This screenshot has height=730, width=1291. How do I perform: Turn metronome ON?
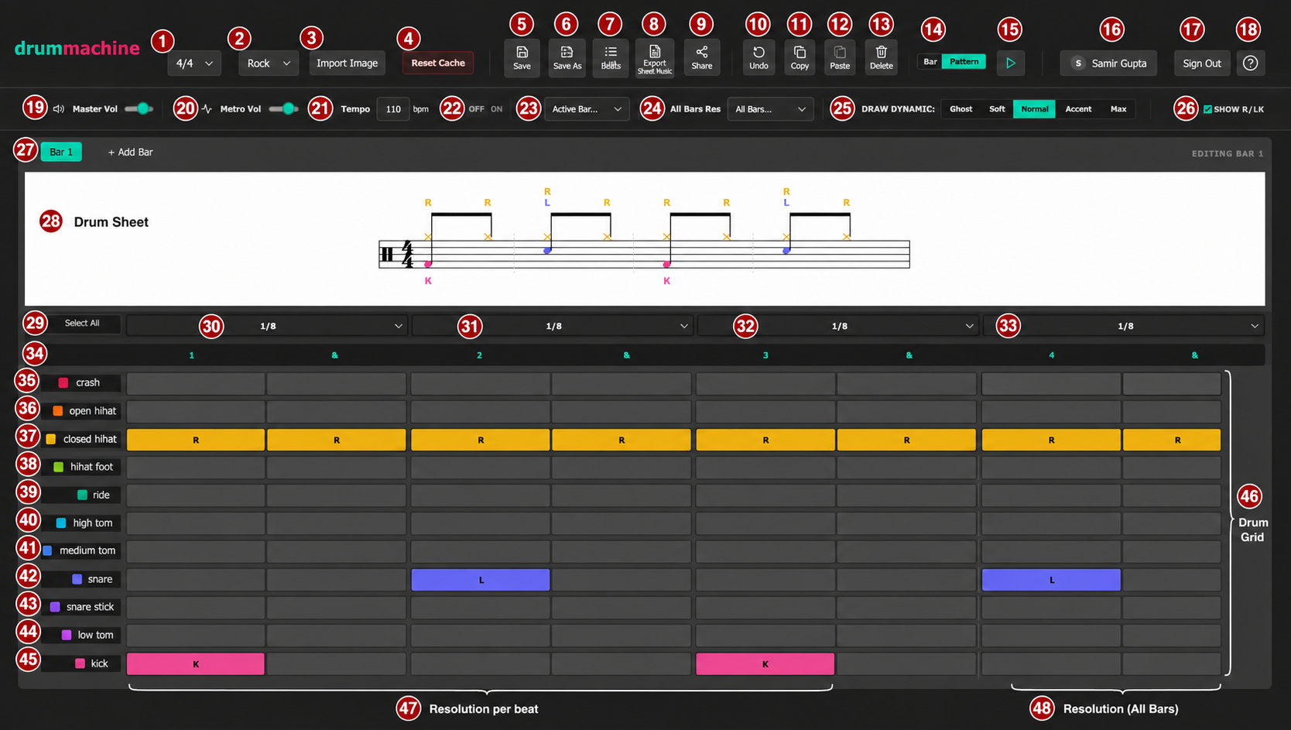[x=496, y=109]
